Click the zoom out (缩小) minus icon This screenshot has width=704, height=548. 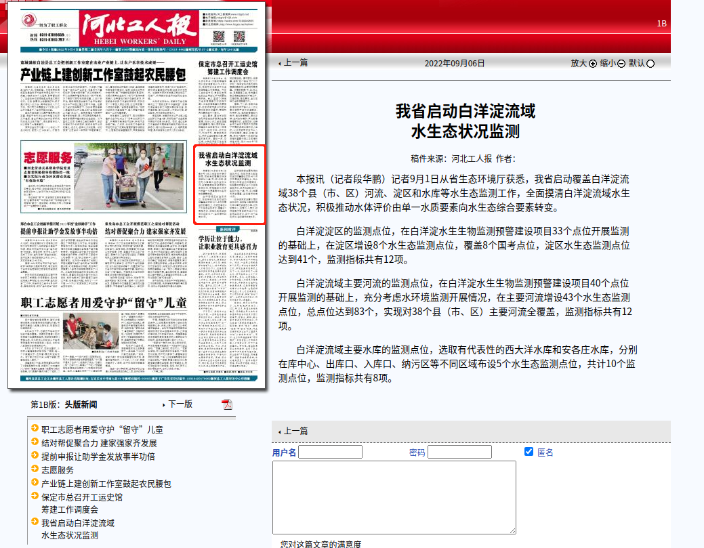pos(621,64)
